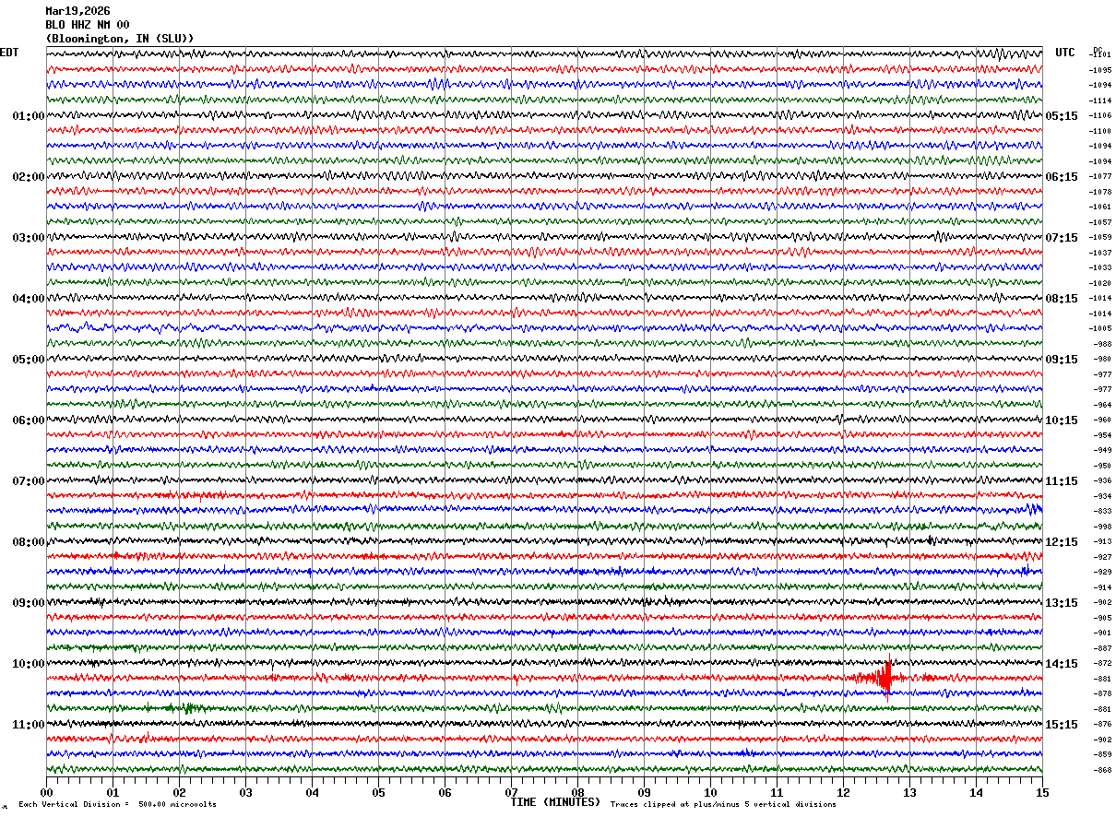Click the 05 minute tick on the time axis
1116x817 pixels.
(x=378, y=792)
